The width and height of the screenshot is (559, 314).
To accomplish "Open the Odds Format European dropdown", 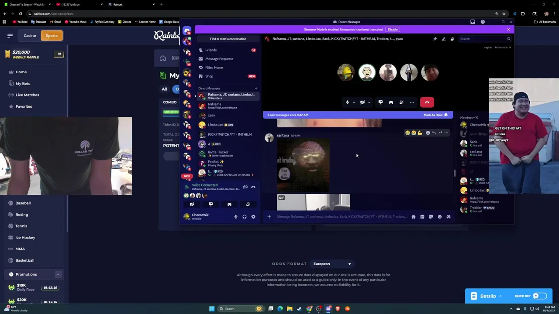I will click(x=332, y=264).
